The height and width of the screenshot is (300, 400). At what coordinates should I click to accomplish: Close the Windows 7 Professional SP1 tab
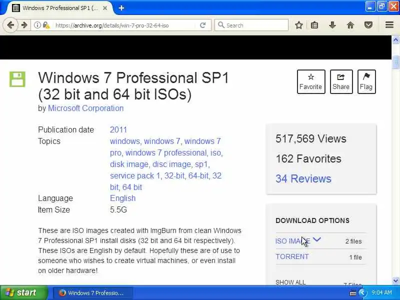tap(105, 8)
